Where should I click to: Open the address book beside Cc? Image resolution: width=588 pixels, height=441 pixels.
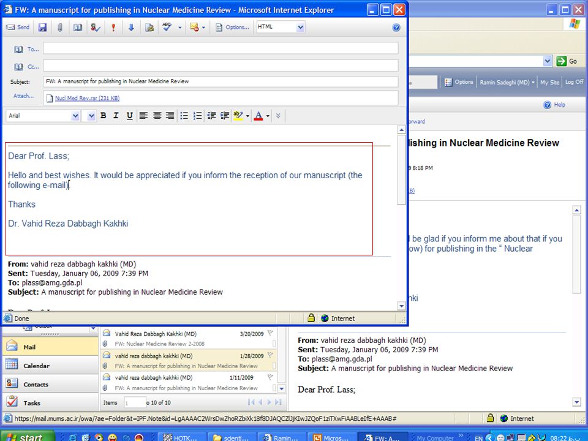pyautogui.click(x=18, y=67)
